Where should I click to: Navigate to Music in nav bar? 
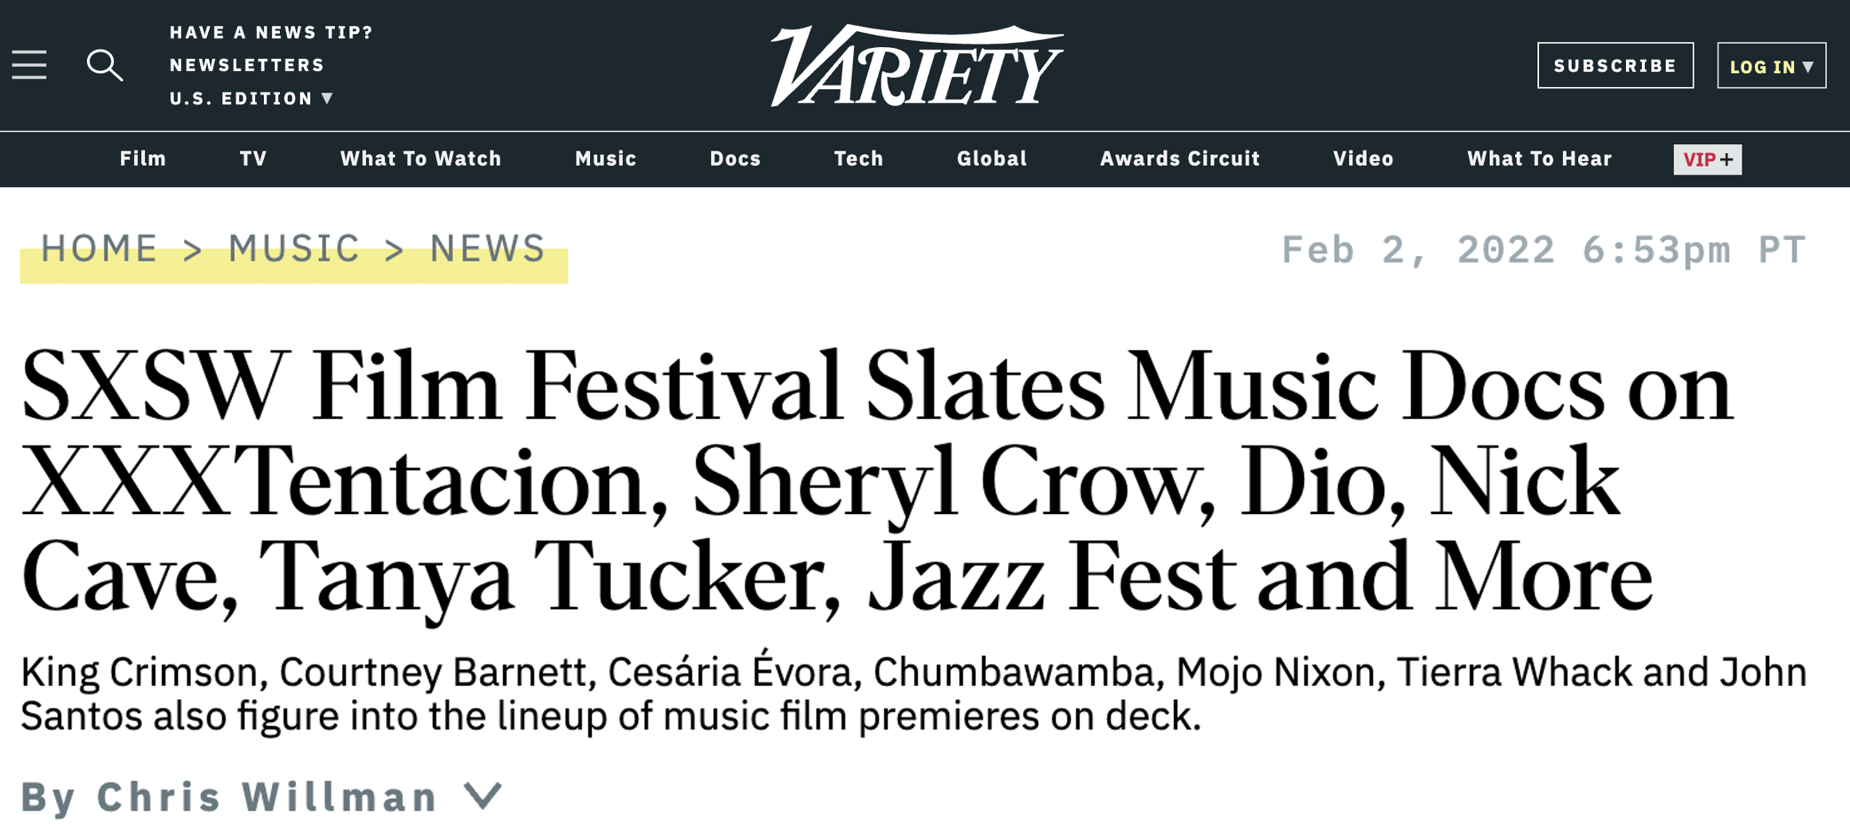(605, 159)
